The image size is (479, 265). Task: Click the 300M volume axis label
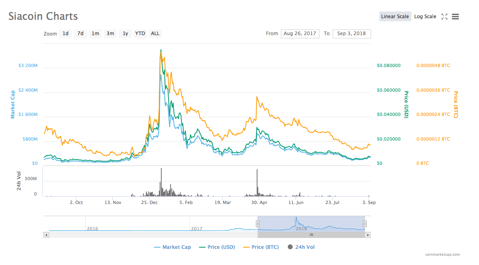click(31, 179)
